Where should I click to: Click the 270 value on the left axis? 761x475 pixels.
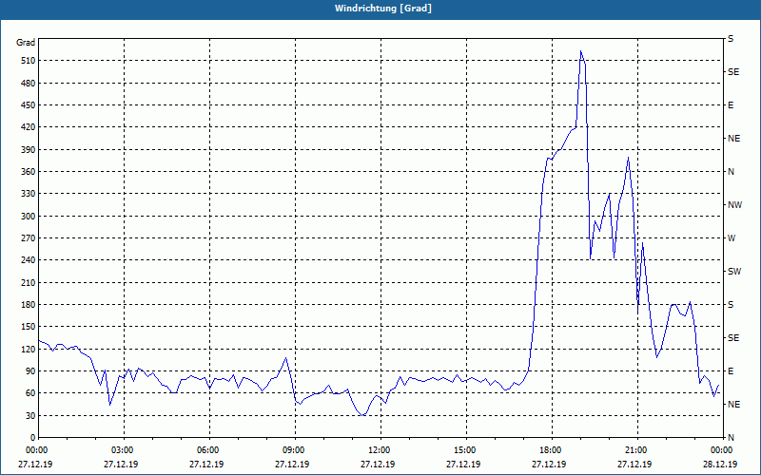[x=27, y=238]
